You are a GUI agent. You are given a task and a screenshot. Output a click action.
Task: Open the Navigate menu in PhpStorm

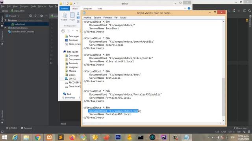click(x=24, y=6)
